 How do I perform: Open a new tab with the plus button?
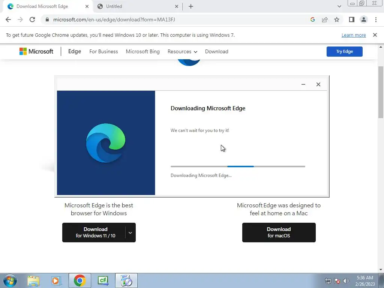(191, 6)
